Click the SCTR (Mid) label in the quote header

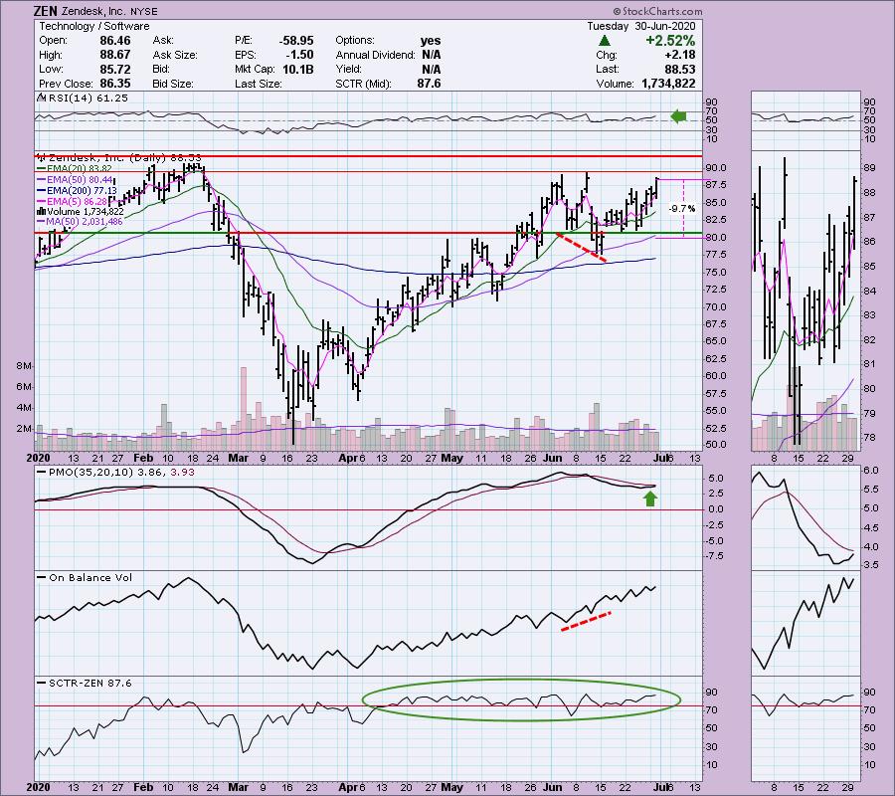tap(363, 84)
